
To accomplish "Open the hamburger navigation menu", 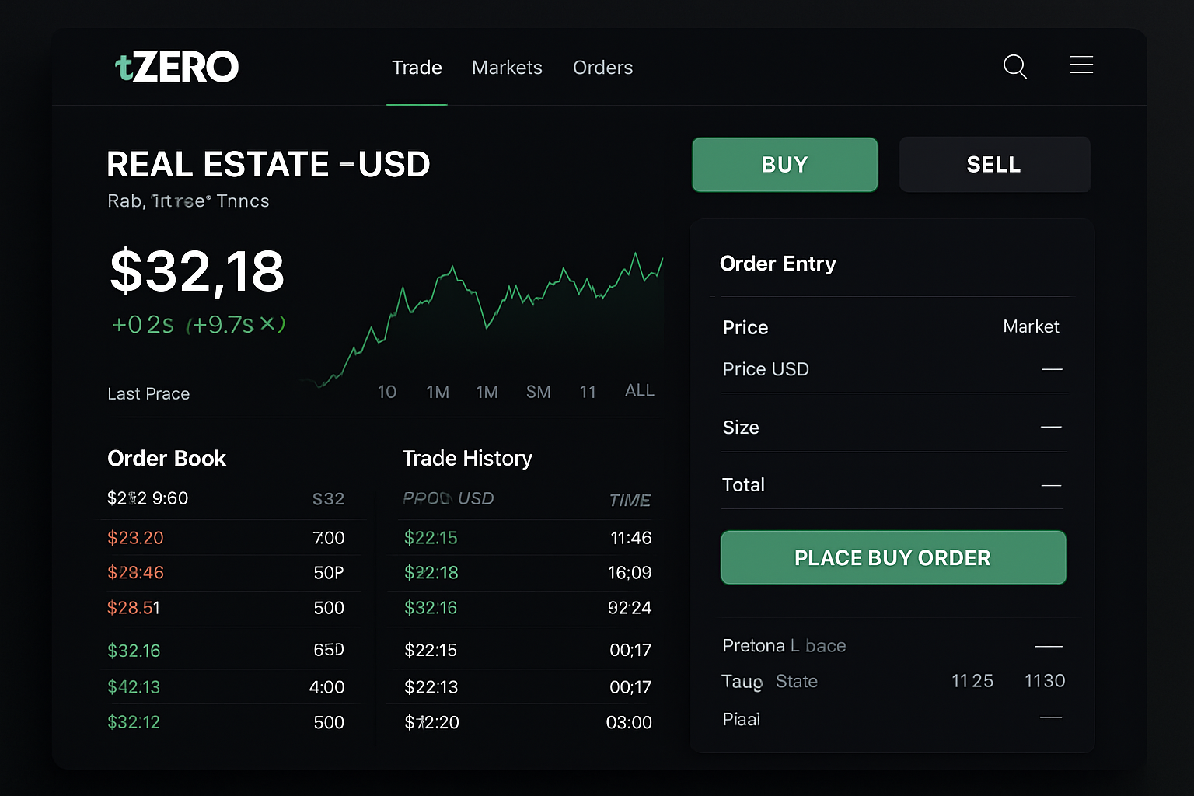I will (1081, 65).
